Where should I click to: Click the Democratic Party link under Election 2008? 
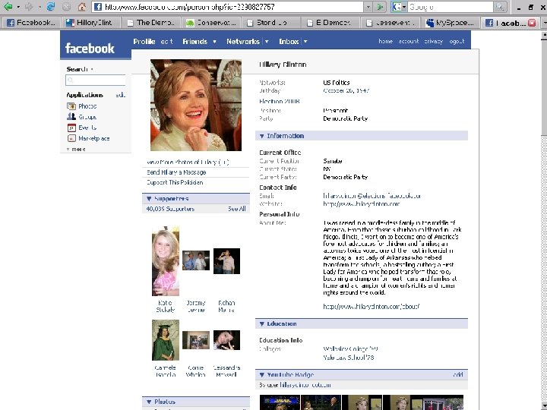tap(346, 118)
